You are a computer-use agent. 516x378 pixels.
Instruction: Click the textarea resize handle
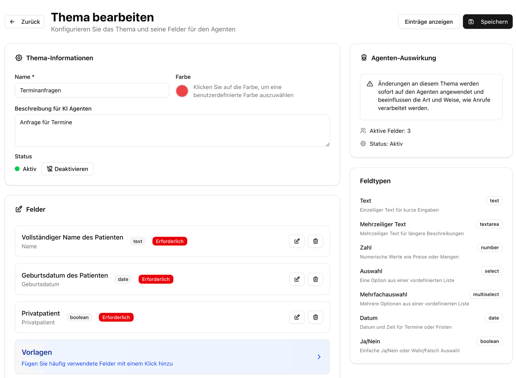point(327,144)
